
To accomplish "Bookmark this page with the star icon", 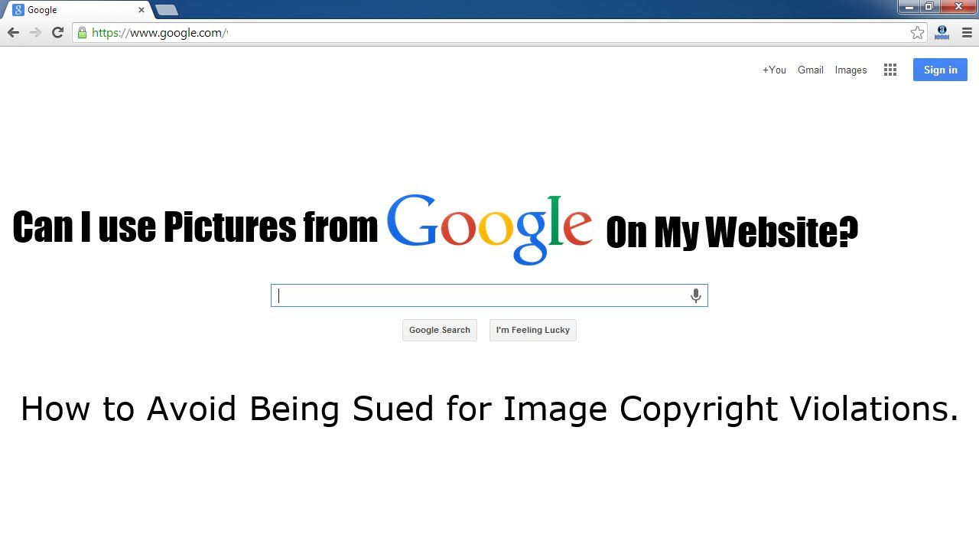I will click(917, 32).
